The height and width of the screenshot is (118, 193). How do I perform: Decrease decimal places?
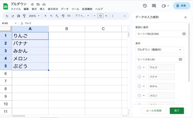tap(57, 16)
